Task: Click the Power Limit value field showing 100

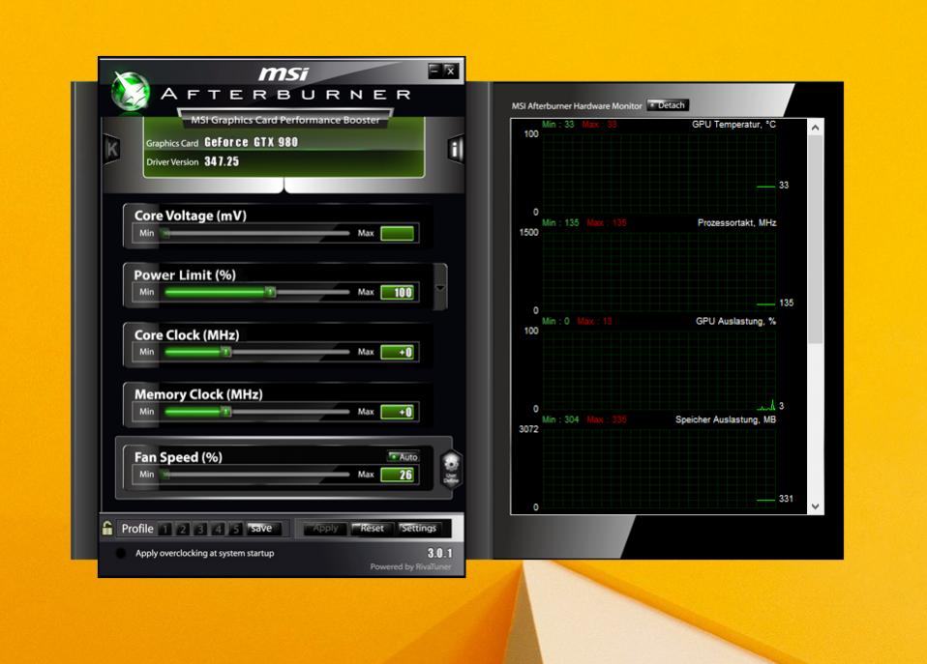Action: pyautogui.click(x=398, y=293)
